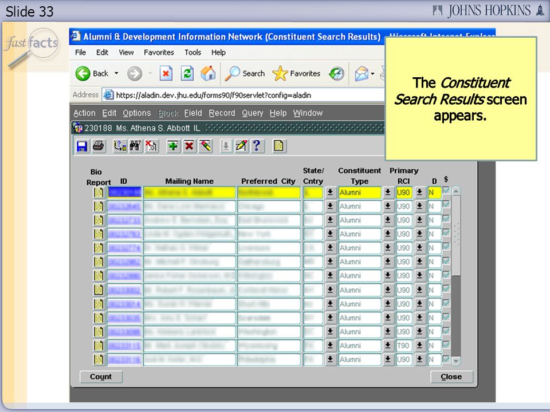Click the ID link in the T90 row
This screenshot has width=550, height=412.
click(124, 346)
